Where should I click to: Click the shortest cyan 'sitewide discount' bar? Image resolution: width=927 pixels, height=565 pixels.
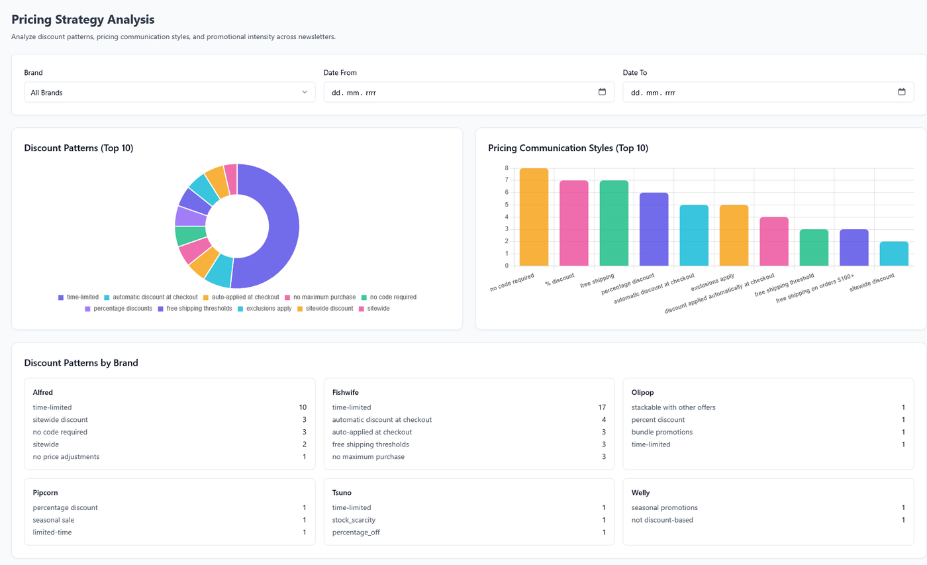(894, 254)
